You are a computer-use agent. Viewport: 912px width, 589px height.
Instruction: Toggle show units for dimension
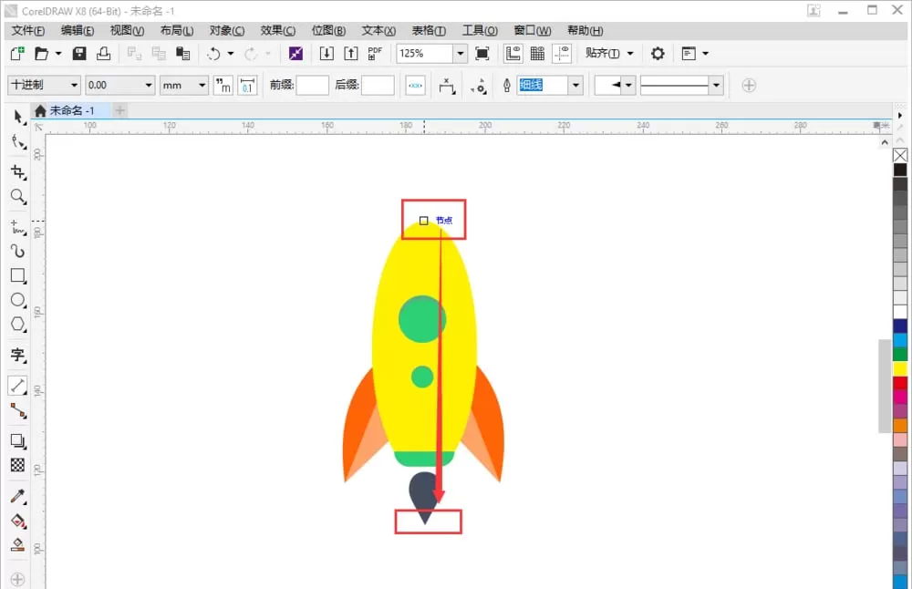click(223, 86)
